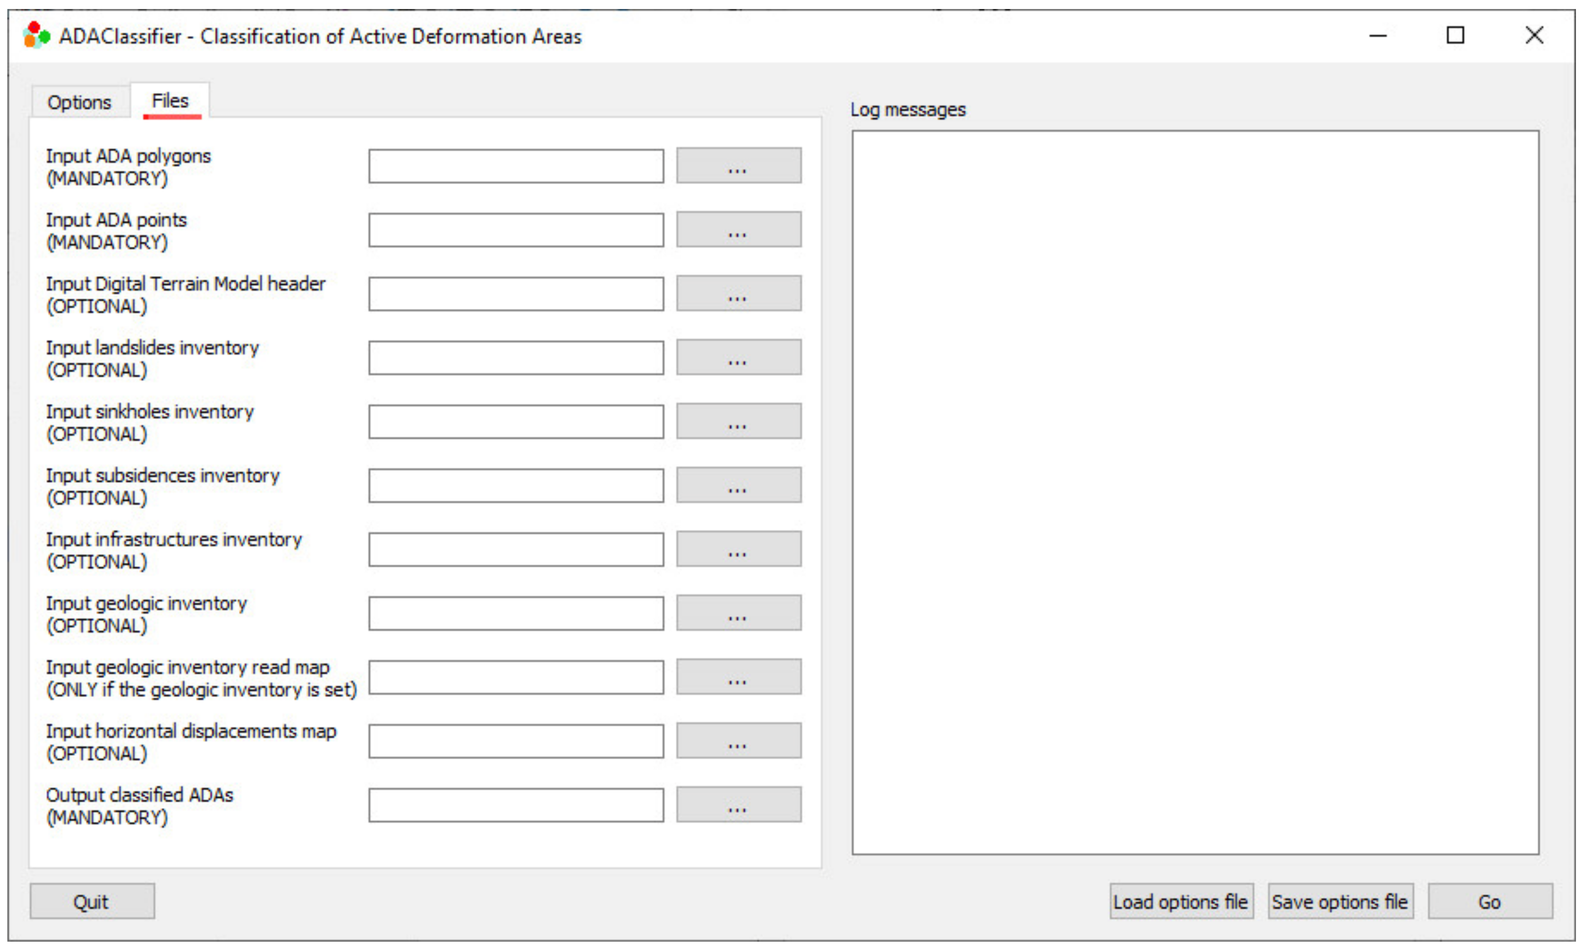Select the Files tab
The image size is (1585, 949).
pos(170,101)
